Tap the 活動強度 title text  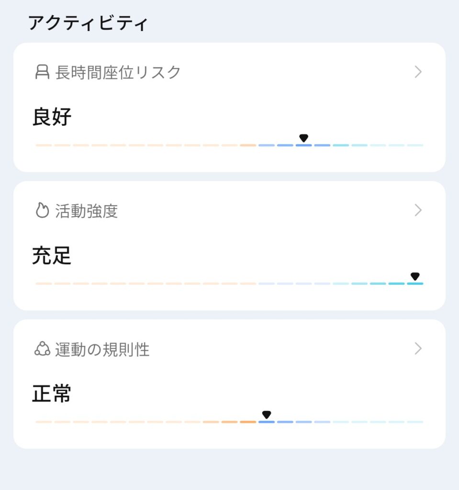tap(87, 211)
